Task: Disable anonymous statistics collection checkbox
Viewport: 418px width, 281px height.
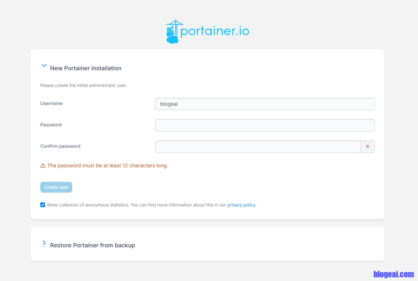Action: coord(43,205)
